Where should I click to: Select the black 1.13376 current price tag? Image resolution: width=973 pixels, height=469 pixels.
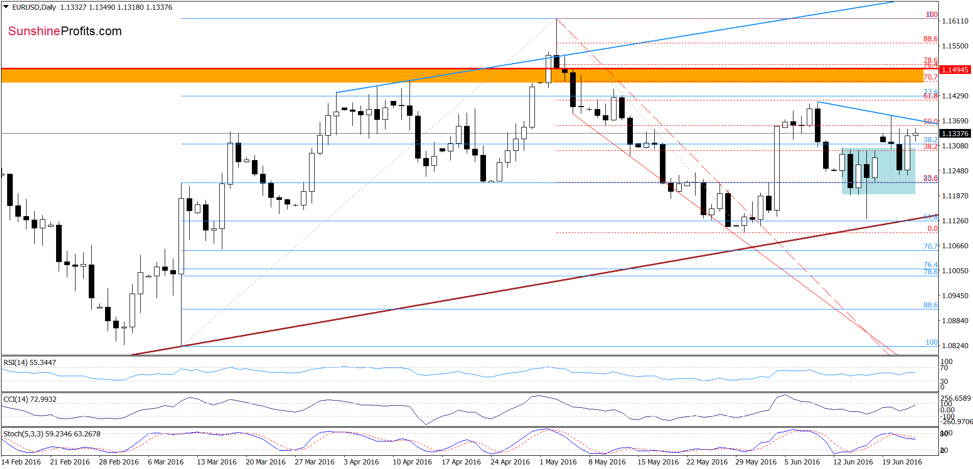point(955,134)
